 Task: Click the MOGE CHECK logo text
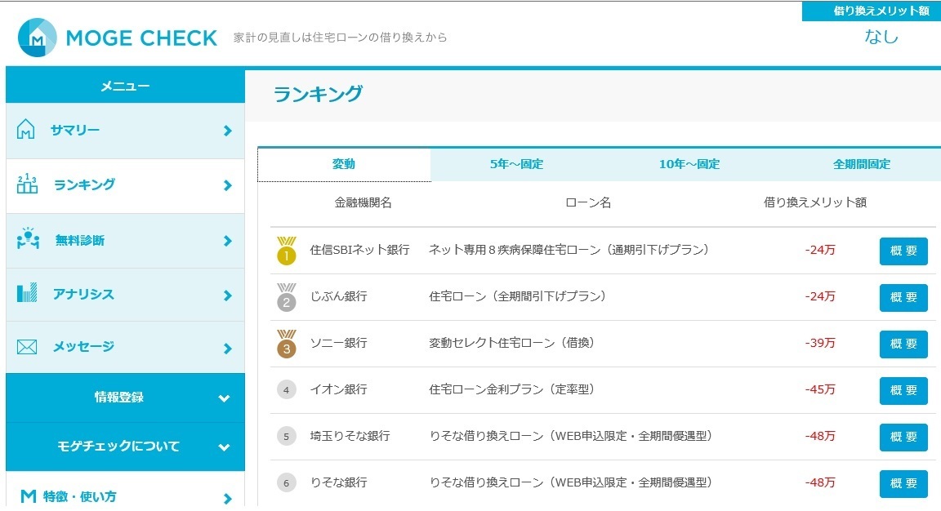pyautogui.click(x=141, y=38)
